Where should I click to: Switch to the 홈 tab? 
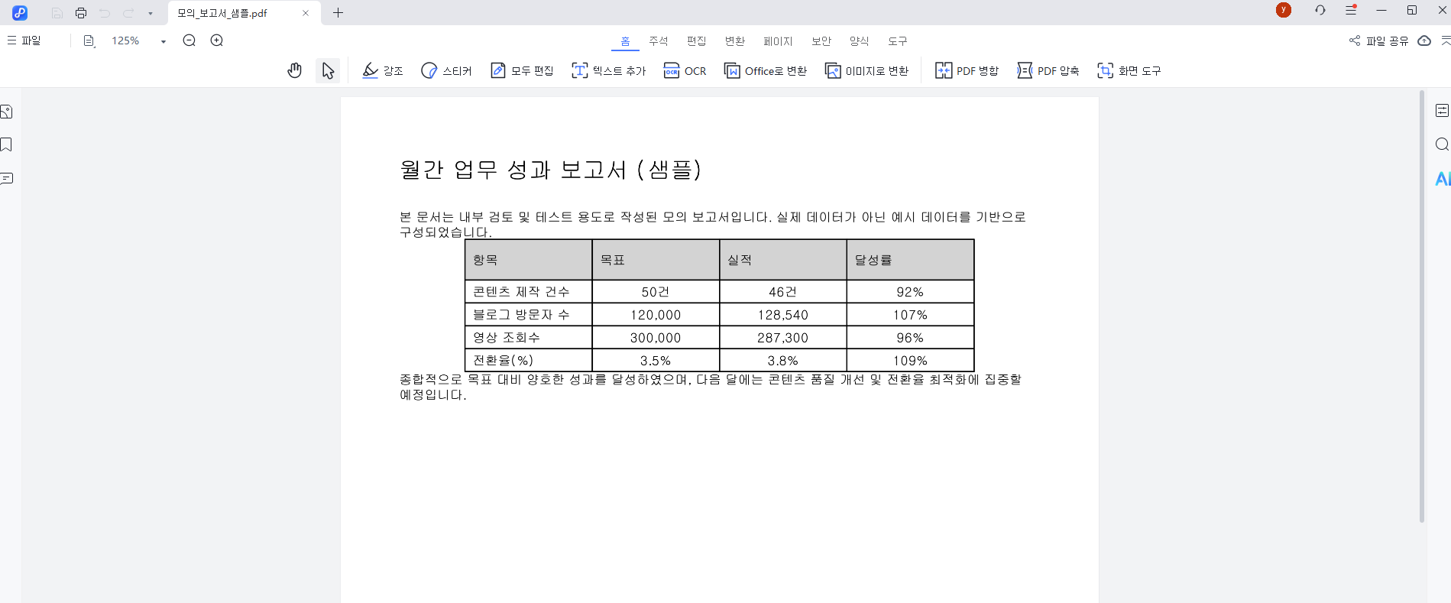click(625, 41)
